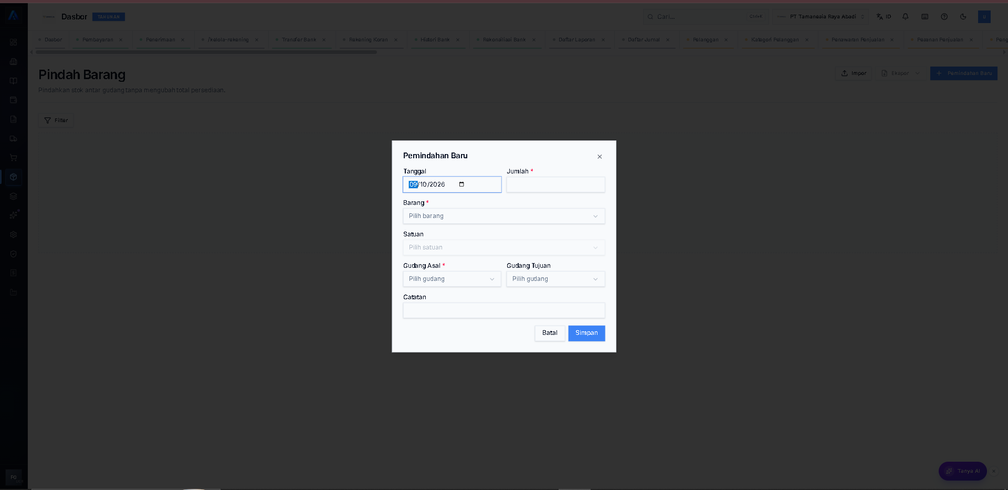Open the settings gear icon in sidebar
Viewport: 1008px width, 490px height.
(14, 235)
